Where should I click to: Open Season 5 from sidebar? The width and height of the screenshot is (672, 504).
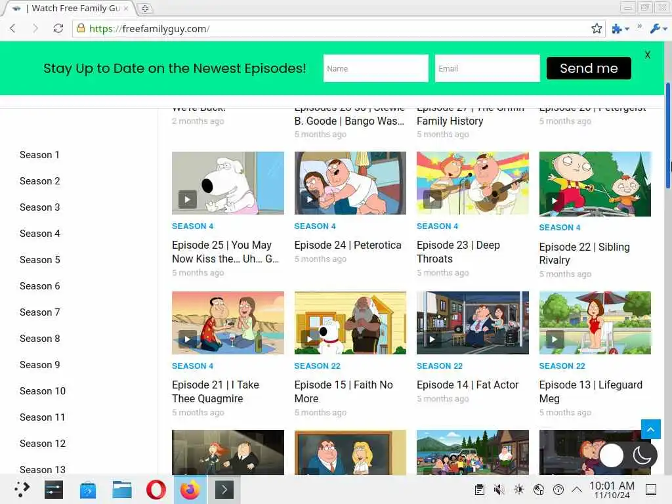point(40,260)
